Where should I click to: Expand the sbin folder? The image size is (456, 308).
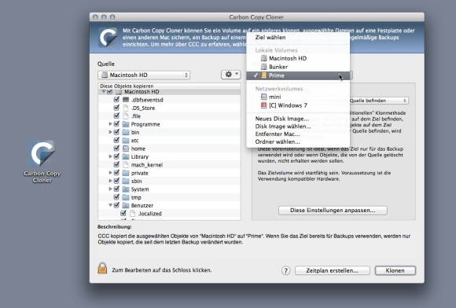tap(110, 181)
